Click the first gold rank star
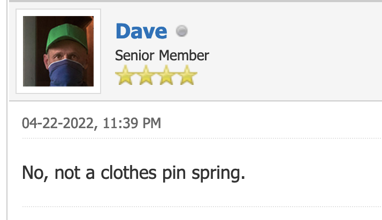The height and width of the screenshot is (220, 382). coord(126,76)
